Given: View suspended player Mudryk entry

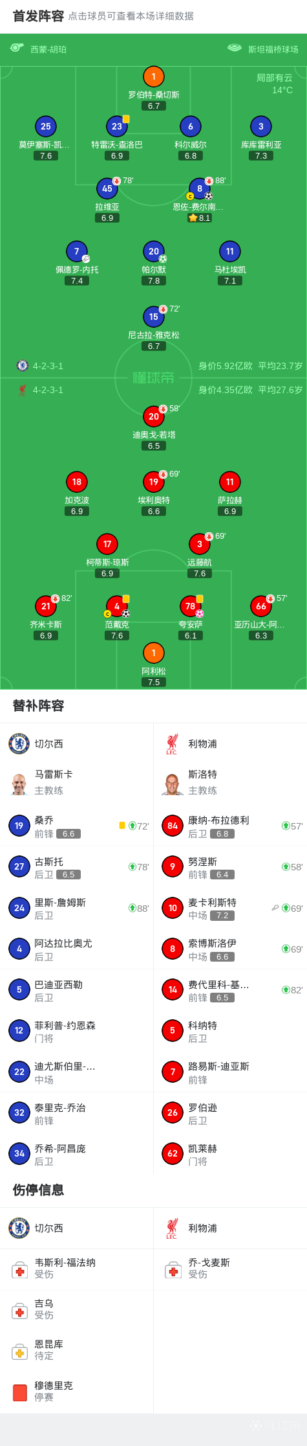Looking at the screenshot, I should tap(77, 1392).
